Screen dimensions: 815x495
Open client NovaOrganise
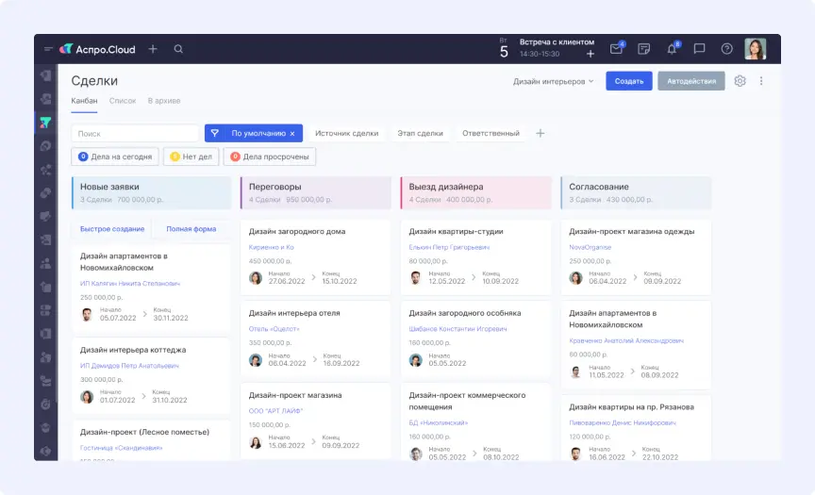[x=590, y=247]
